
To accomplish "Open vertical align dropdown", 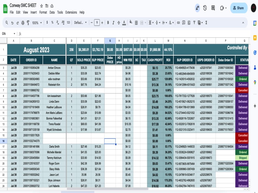I will pyautogui.click(x=158, y=23).
